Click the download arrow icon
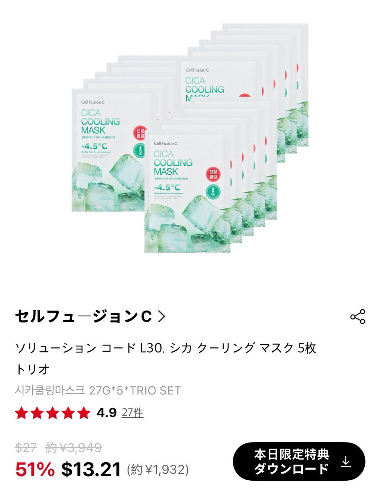This screenshot has width=380, height=493. 346,461
